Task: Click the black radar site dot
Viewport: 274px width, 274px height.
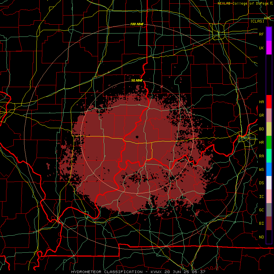Action: 137,137
